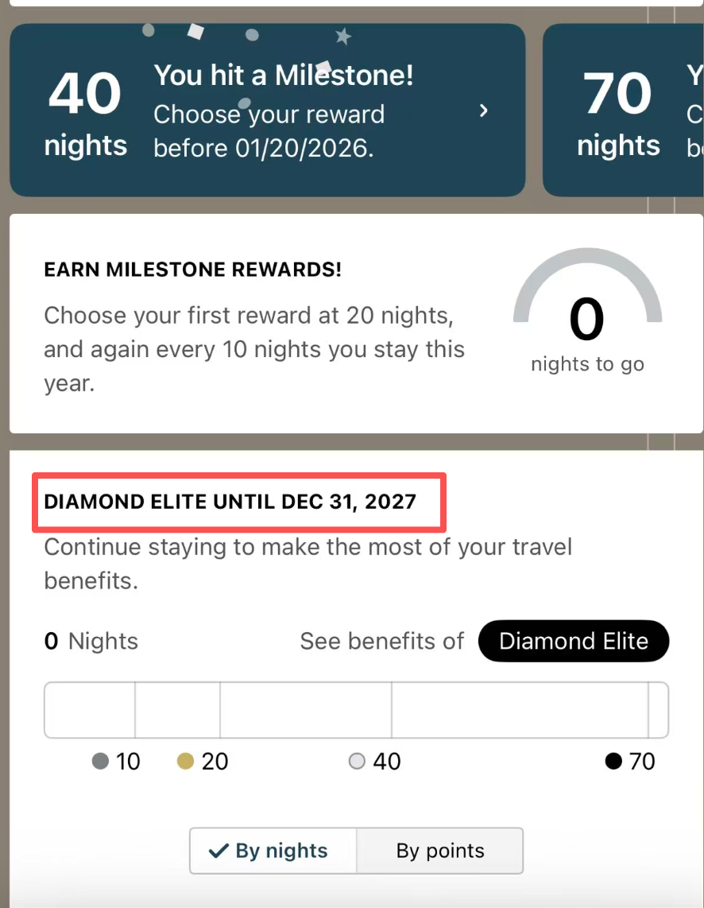704x908 pixels.
Task: Click the star confetti icon
Action: click(343, 37)
